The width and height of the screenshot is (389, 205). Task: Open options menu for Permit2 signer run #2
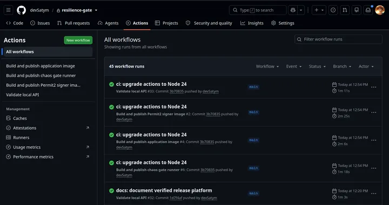374,112
